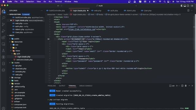Toggle primary sidebar layout icon
The height and width of the screenshot is (110, 196).
182,6
